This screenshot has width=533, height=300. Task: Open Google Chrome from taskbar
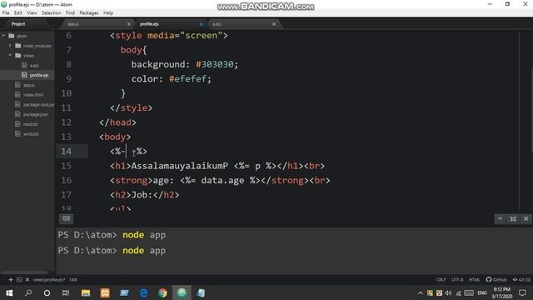pyautogui.click(x=163, y=292)
